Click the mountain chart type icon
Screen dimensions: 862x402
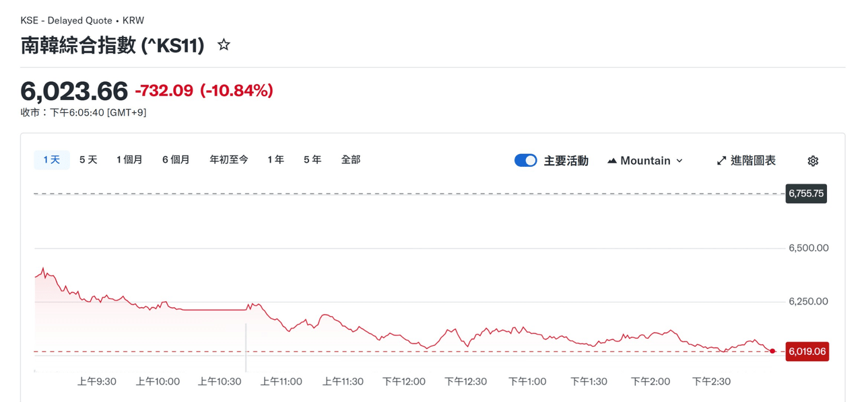pos(611,161)
